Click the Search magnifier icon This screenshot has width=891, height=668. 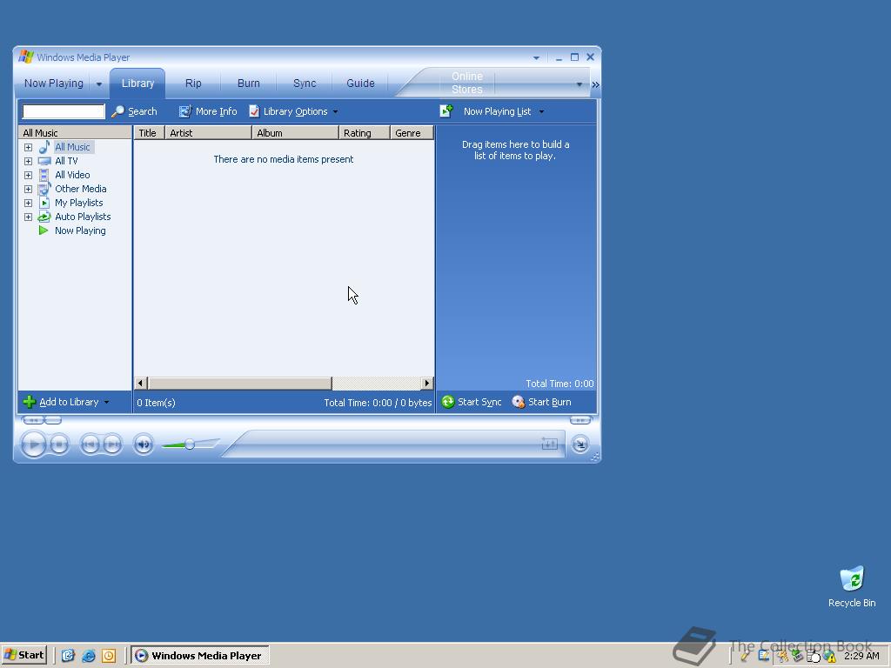tap(117, 111)
